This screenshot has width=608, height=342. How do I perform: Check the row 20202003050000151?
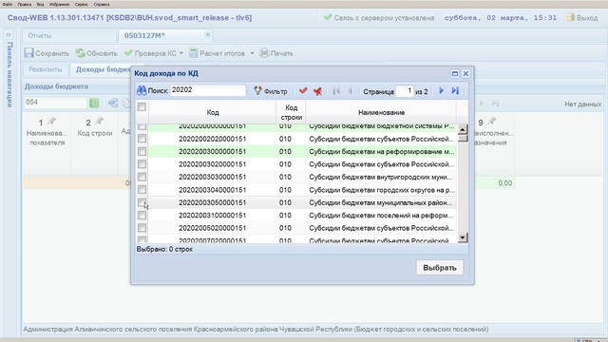(142, 202)
